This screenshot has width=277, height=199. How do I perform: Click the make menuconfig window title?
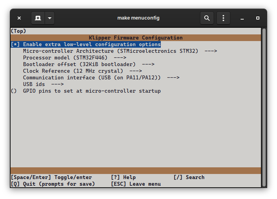[138, 18]
